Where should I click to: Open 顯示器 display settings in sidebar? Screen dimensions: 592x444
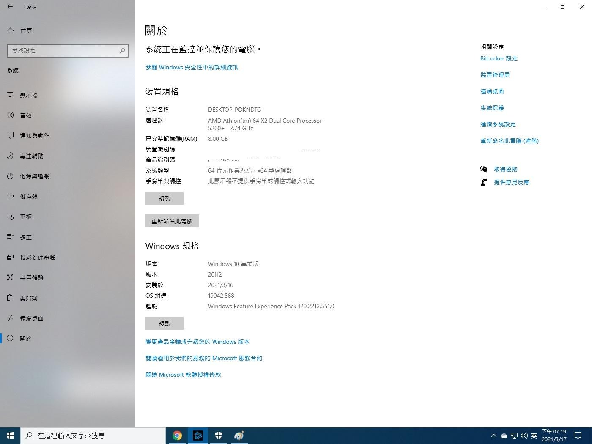29,95
